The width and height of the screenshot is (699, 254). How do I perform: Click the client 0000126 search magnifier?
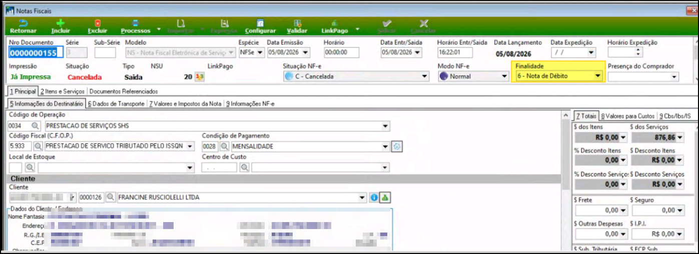(x=110, y=198)
